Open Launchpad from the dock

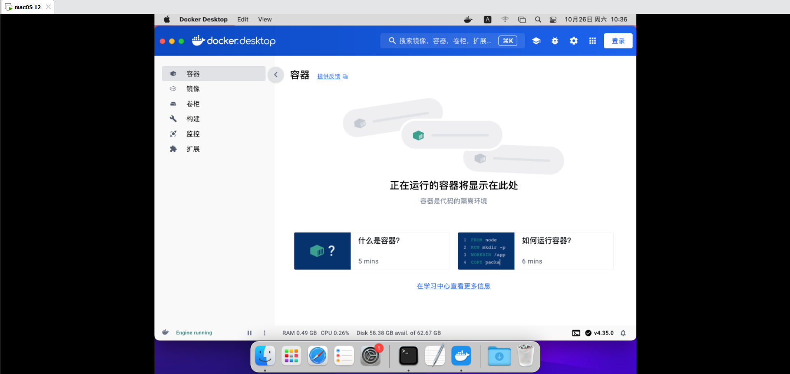(x=291, y=356)
